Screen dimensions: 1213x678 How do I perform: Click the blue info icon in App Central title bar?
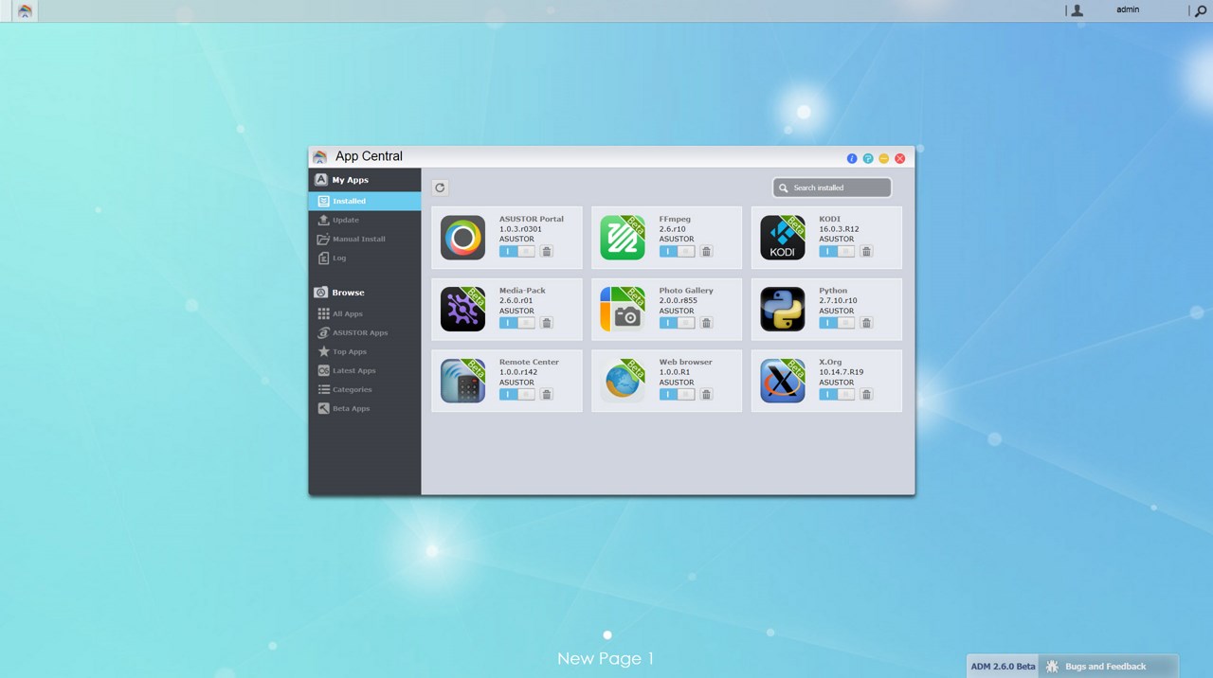(x=852, y=158)
